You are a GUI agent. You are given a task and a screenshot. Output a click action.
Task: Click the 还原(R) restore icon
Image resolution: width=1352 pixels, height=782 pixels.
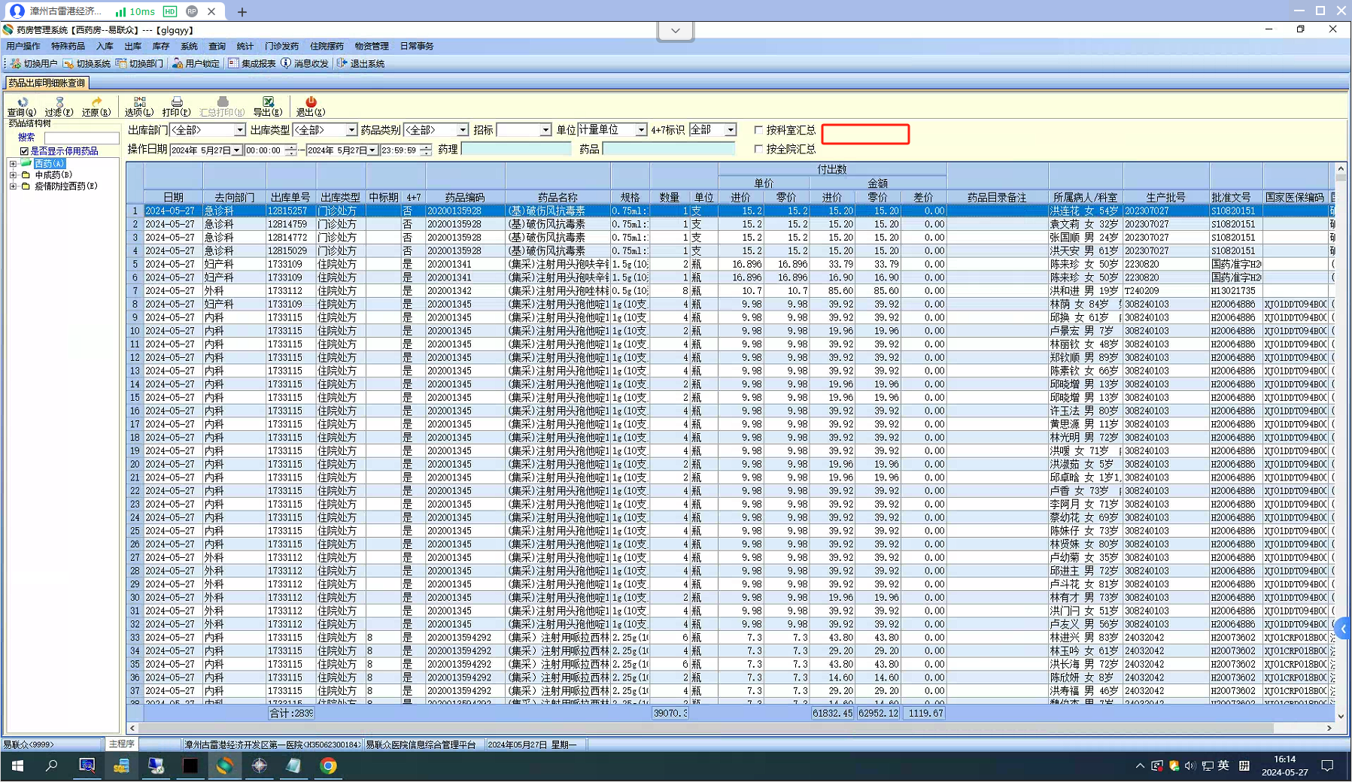[96, 106]
